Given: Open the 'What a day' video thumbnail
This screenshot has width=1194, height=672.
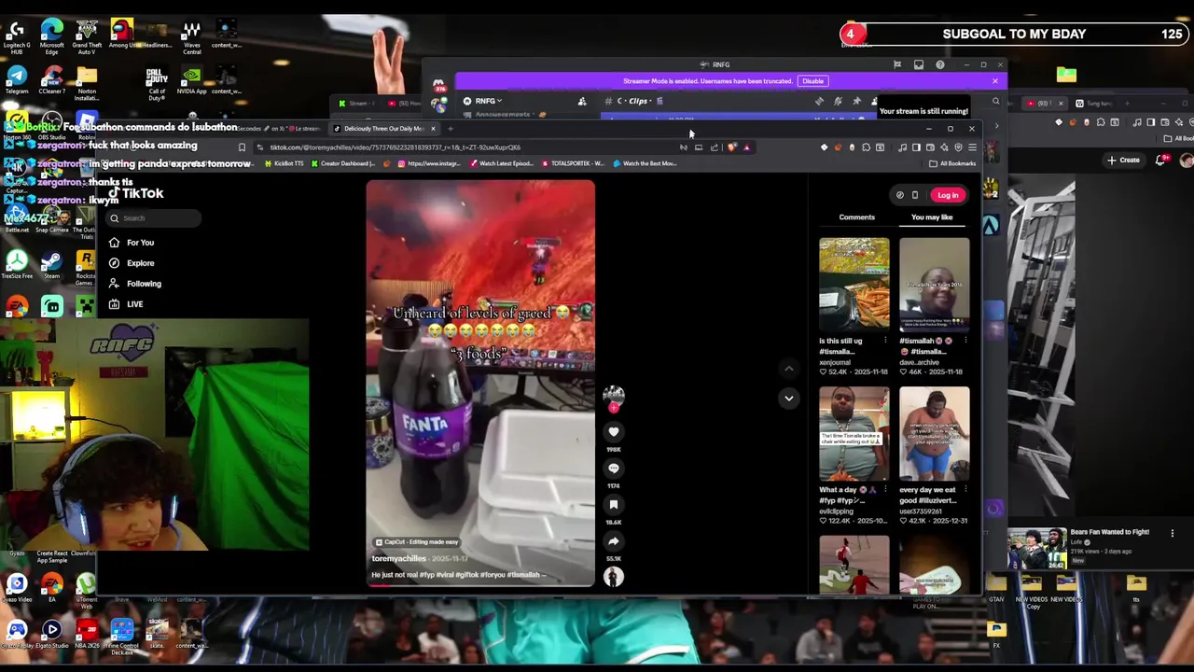Looking at the screenshot, I should (x=854, y=434).
